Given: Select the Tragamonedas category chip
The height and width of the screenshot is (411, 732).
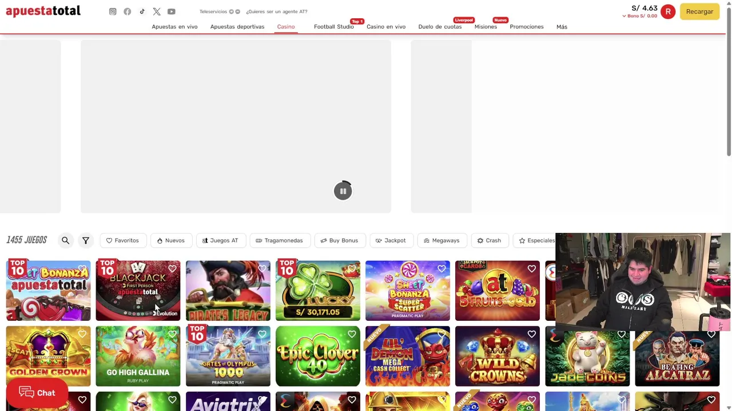Looking at the screenshot, I should [280, 240].
